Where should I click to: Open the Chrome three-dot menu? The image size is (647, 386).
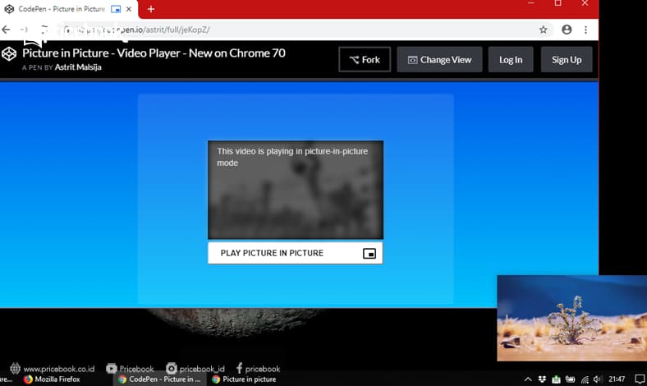[585, 30]
